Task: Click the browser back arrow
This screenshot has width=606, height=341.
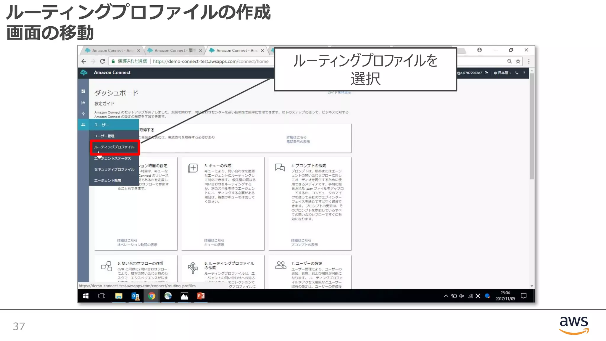Action: (84, 61)
